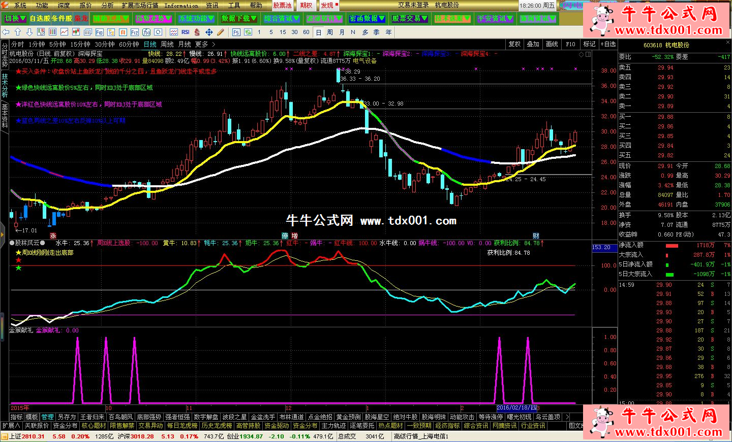Open the 自选股 button
The height and width of the screenshot is (442, 732).
point(40,19)
